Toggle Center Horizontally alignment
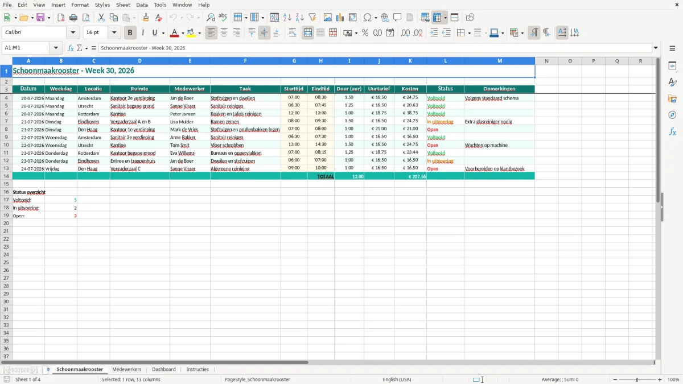The height and width of the screenshot is (384, 683). click(x=224, y=33)
